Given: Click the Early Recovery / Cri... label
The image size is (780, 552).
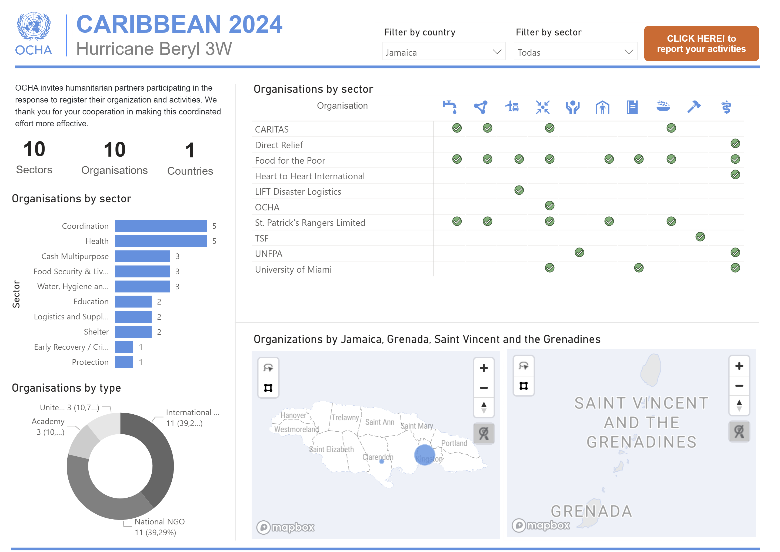Looking at the screenshot, I should tap(71, 347).
